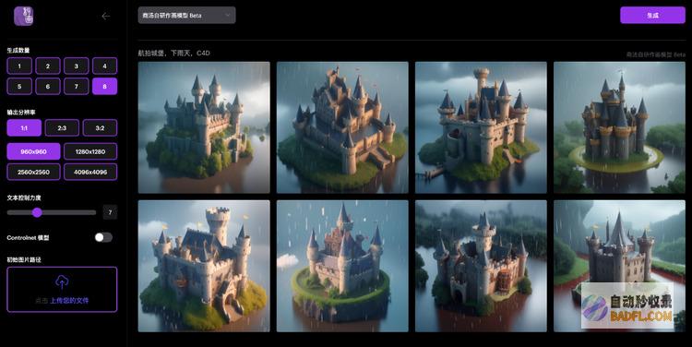
Task: Click the Controlnet 模型 label
Action: pos(28,237)
